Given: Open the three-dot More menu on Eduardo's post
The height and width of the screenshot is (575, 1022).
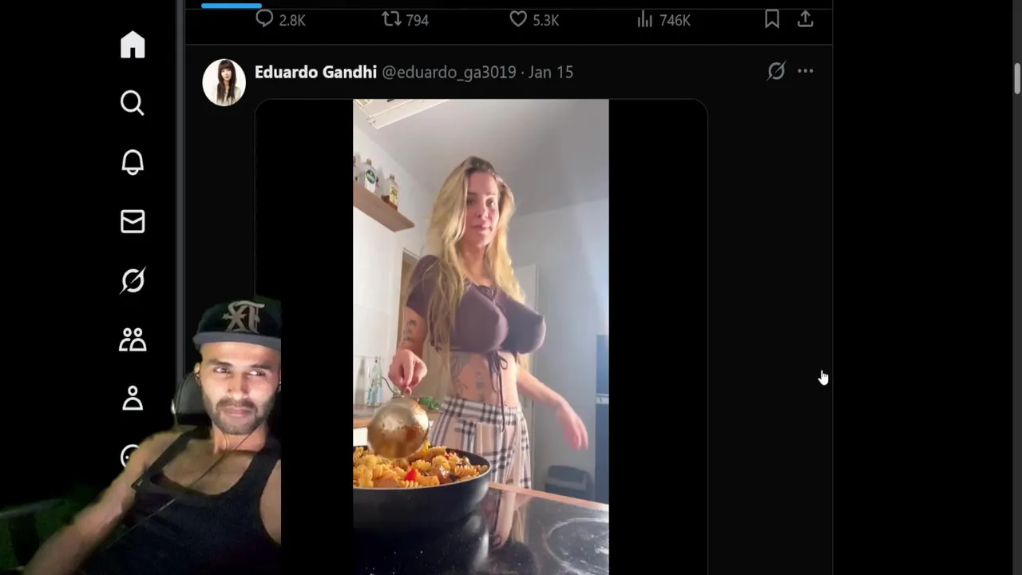Looking at the screenshot, I should pyautogui.click(x=805, y=71).
